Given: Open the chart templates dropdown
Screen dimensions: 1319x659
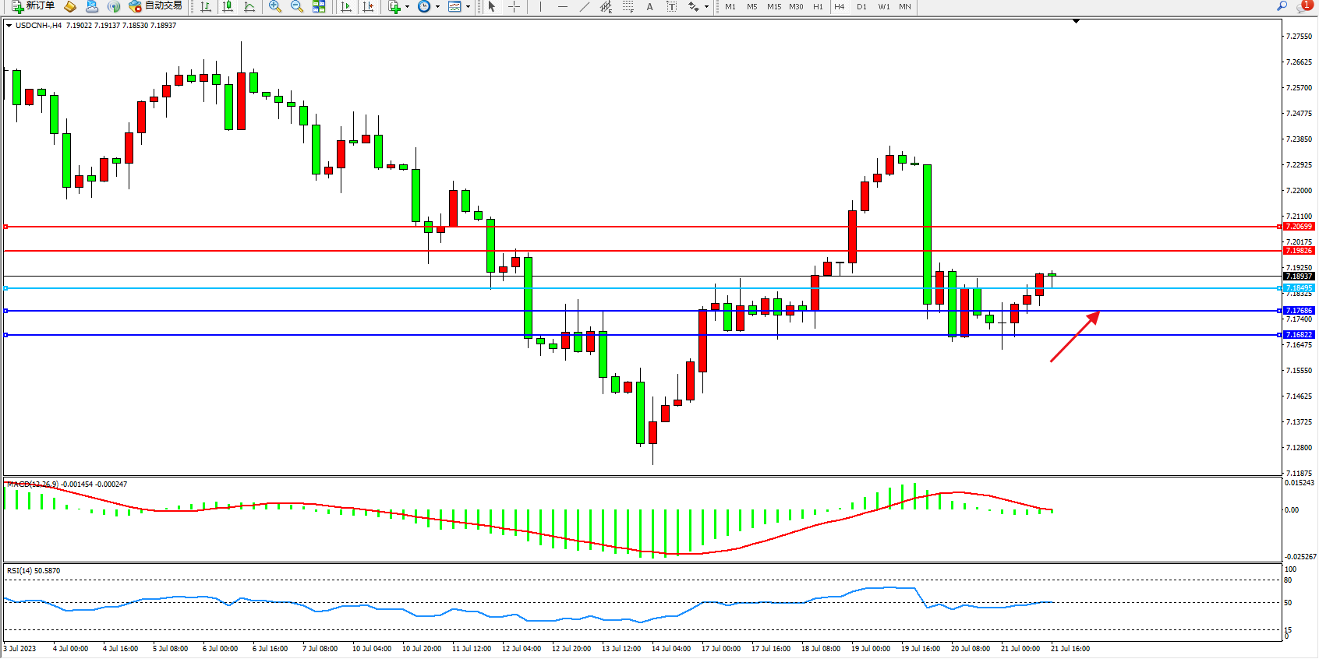Looking at the screenshot, I should point(468,6).
